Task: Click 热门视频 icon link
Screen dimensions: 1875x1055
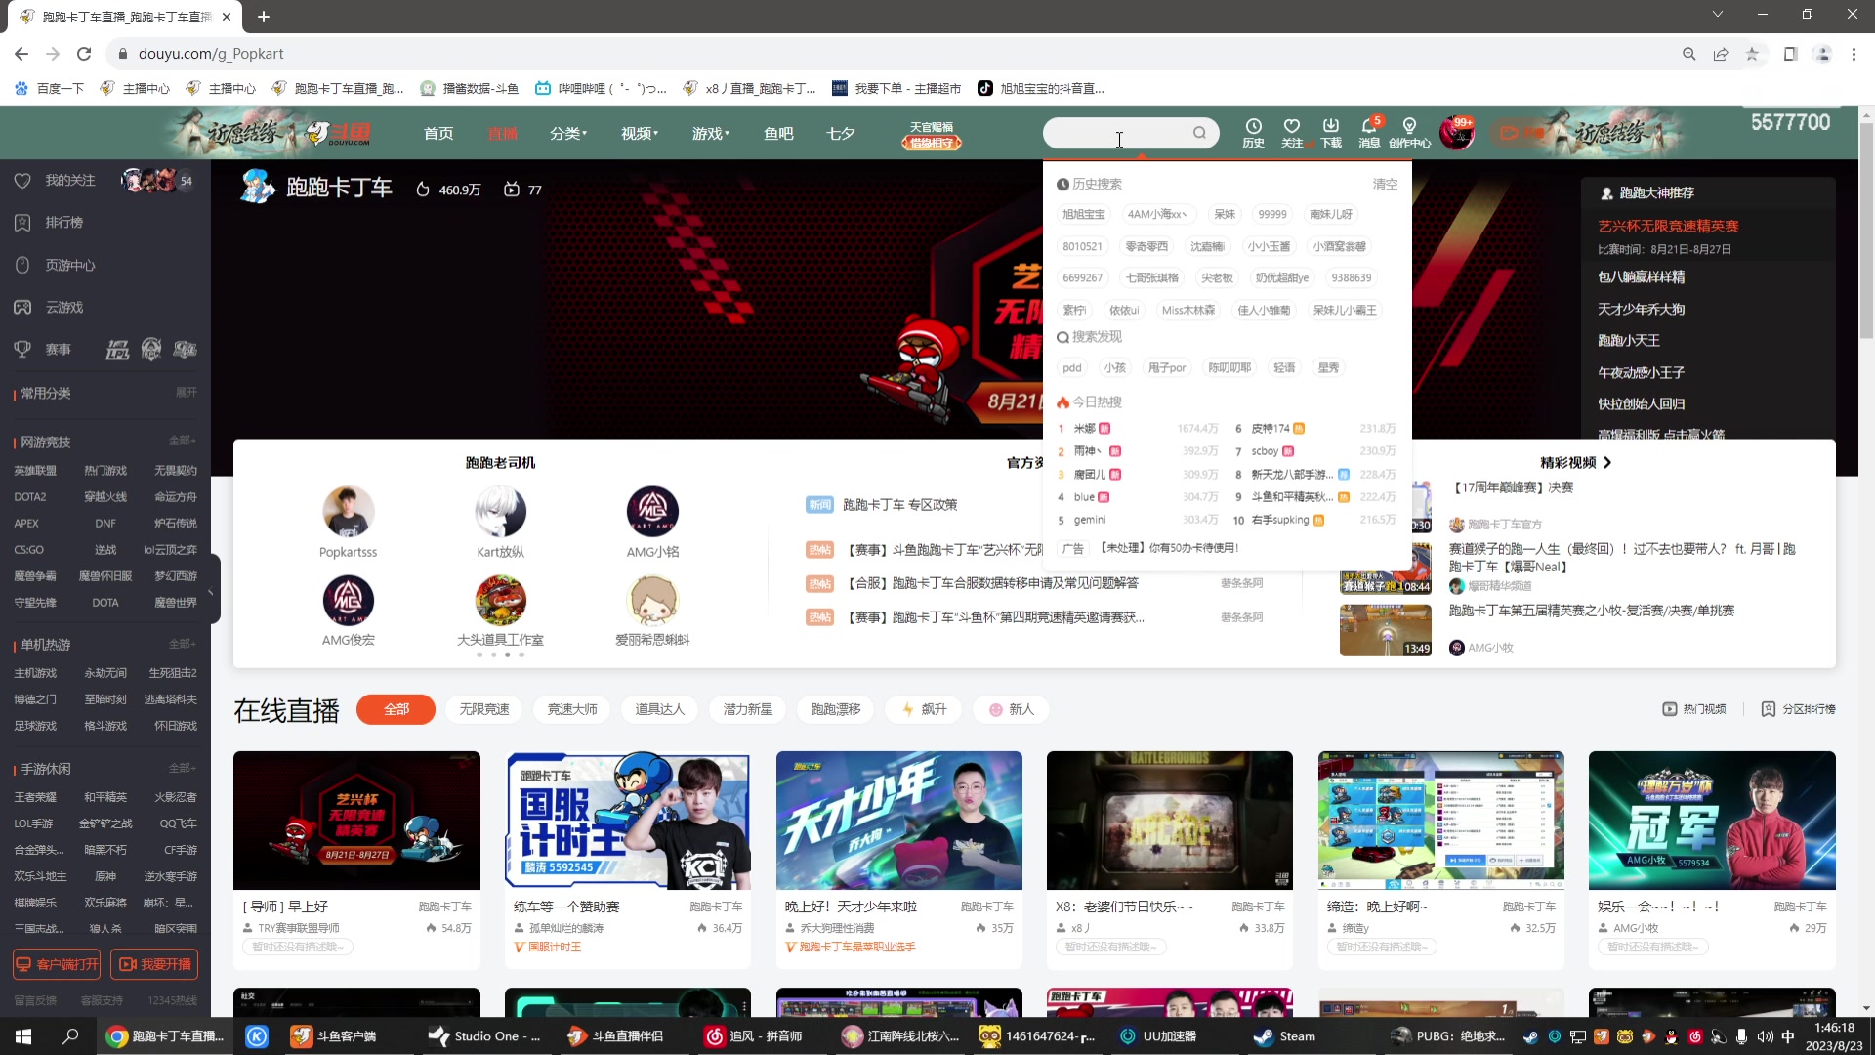Action: click(1694, 709)
